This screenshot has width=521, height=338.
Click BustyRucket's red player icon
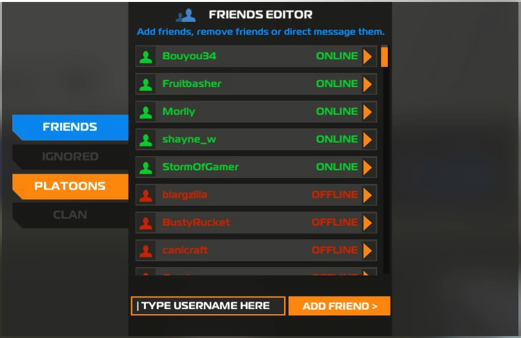point(146,223)
